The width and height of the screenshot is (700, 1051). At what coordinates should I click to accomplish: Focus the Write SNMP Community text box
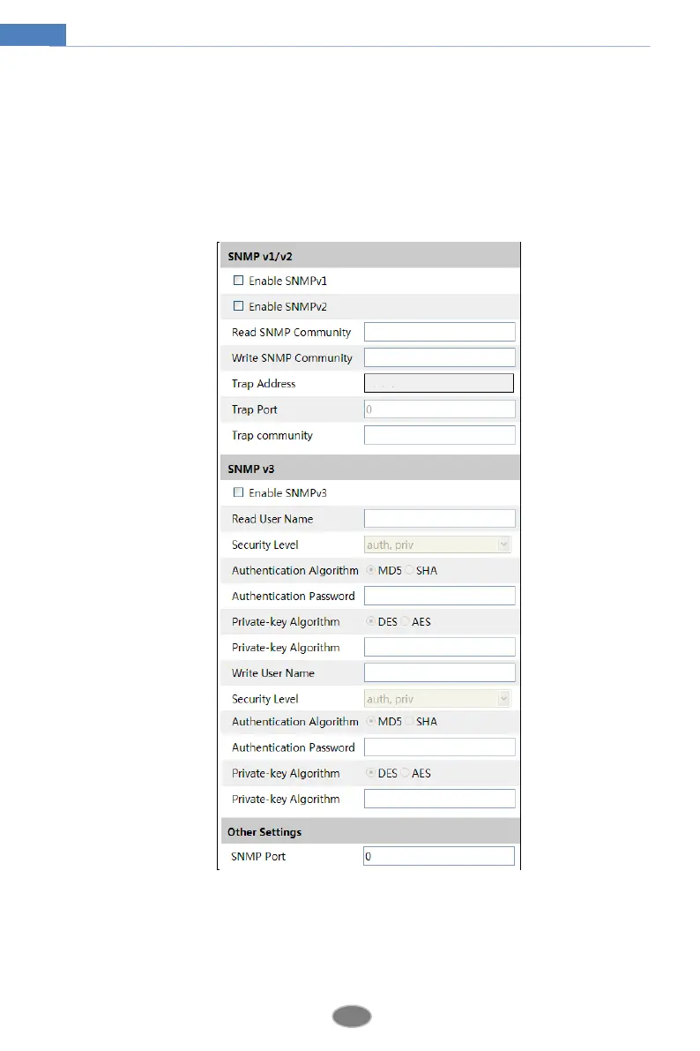(439, 357)
